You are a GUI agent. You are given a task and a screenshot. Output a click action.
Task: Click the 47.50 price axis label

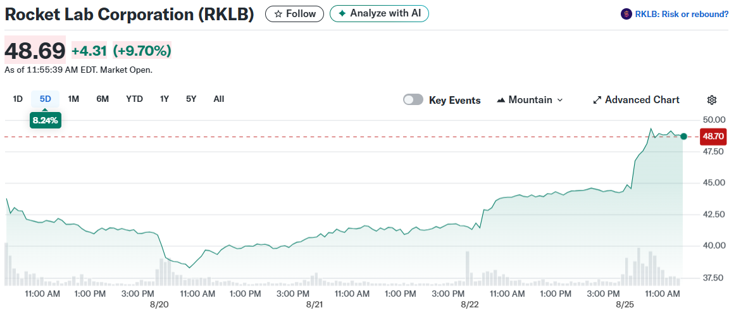pos(713,152)
